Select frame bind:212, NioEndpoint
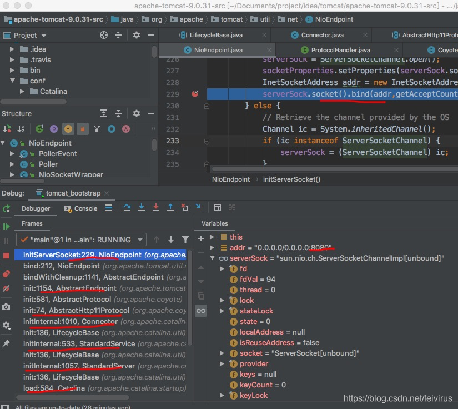The image size is (458, 409). pos(101,266)
